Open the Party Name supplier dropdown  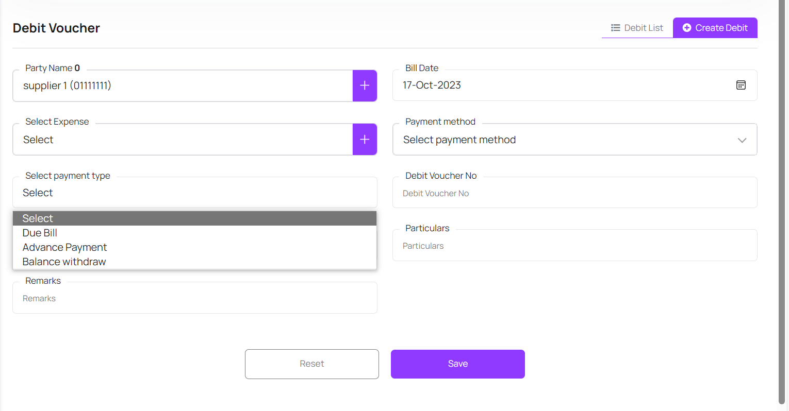(183, 85)
